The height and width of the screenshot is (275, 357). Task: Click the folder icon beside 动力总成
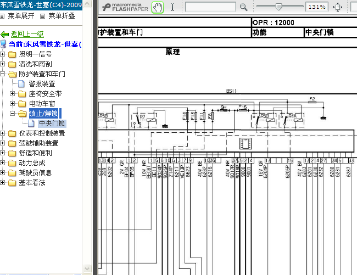pos(12,163)
